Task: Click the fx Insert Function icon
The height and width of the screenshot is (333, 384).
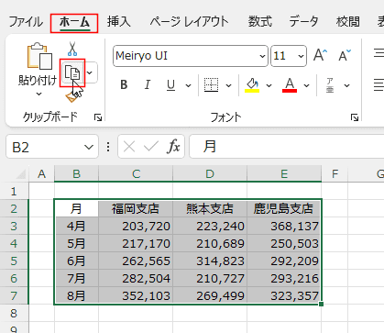Action: coord(173,147)
